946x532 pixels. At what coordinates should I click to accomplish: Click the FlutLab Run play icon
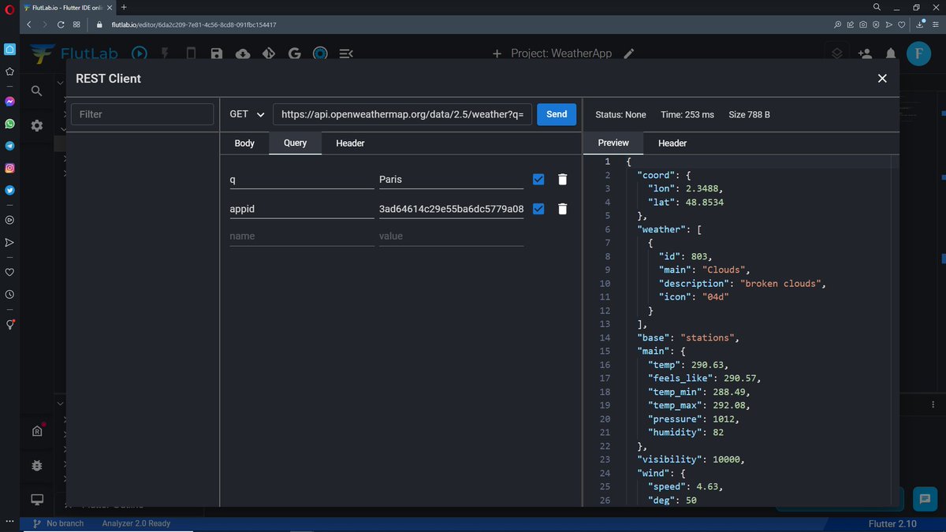pyautogui.click(x=139, y=54)
